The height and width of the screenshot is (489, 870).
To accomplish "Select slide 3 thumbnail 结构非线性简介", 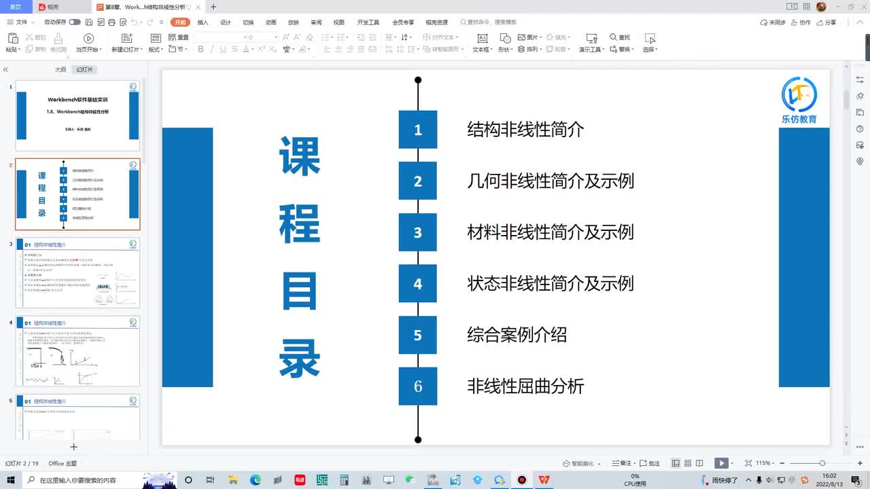I will coord(77,273).
